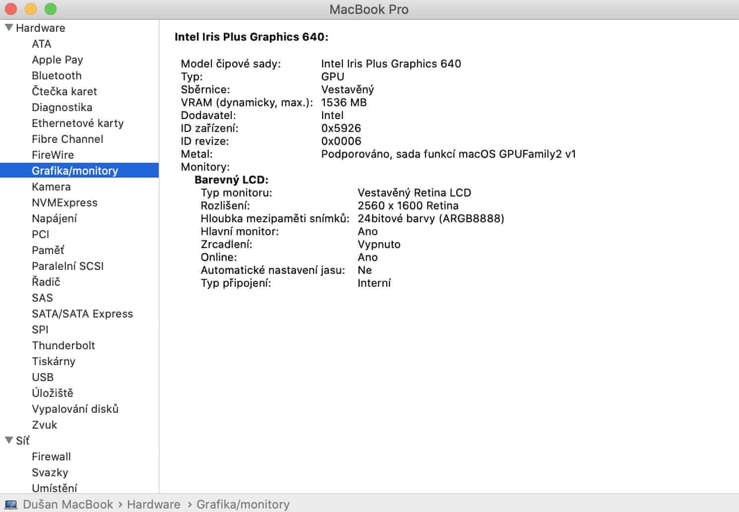Open Řadič entry in sidebar
Viewport: 739px width, 512px height.
(46, 282)
